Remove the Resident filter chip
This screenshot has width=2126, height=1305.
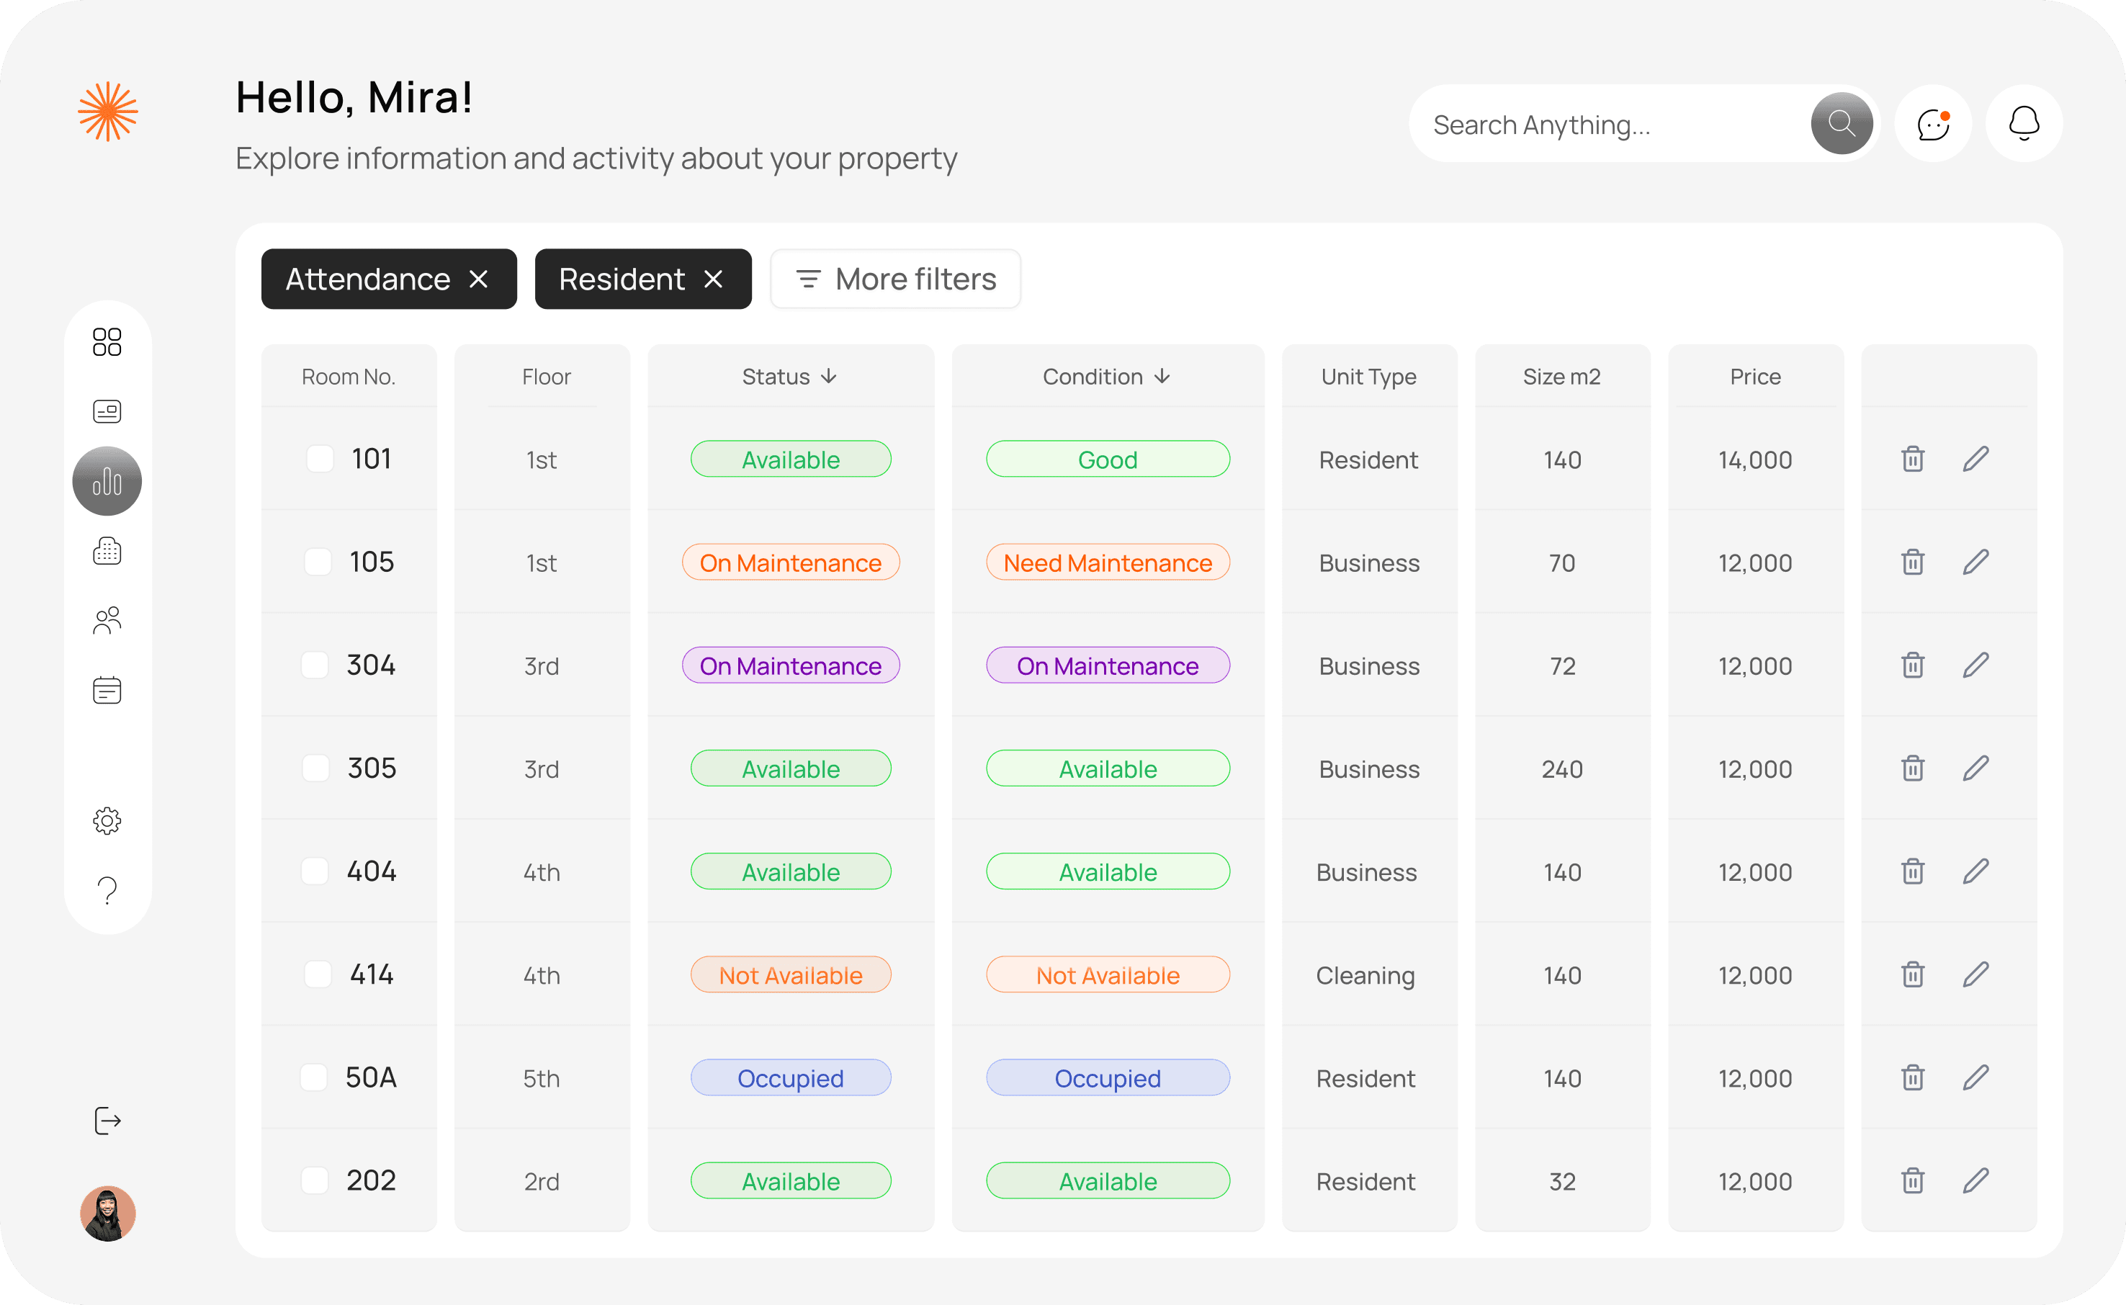click(x=713, y=279)
